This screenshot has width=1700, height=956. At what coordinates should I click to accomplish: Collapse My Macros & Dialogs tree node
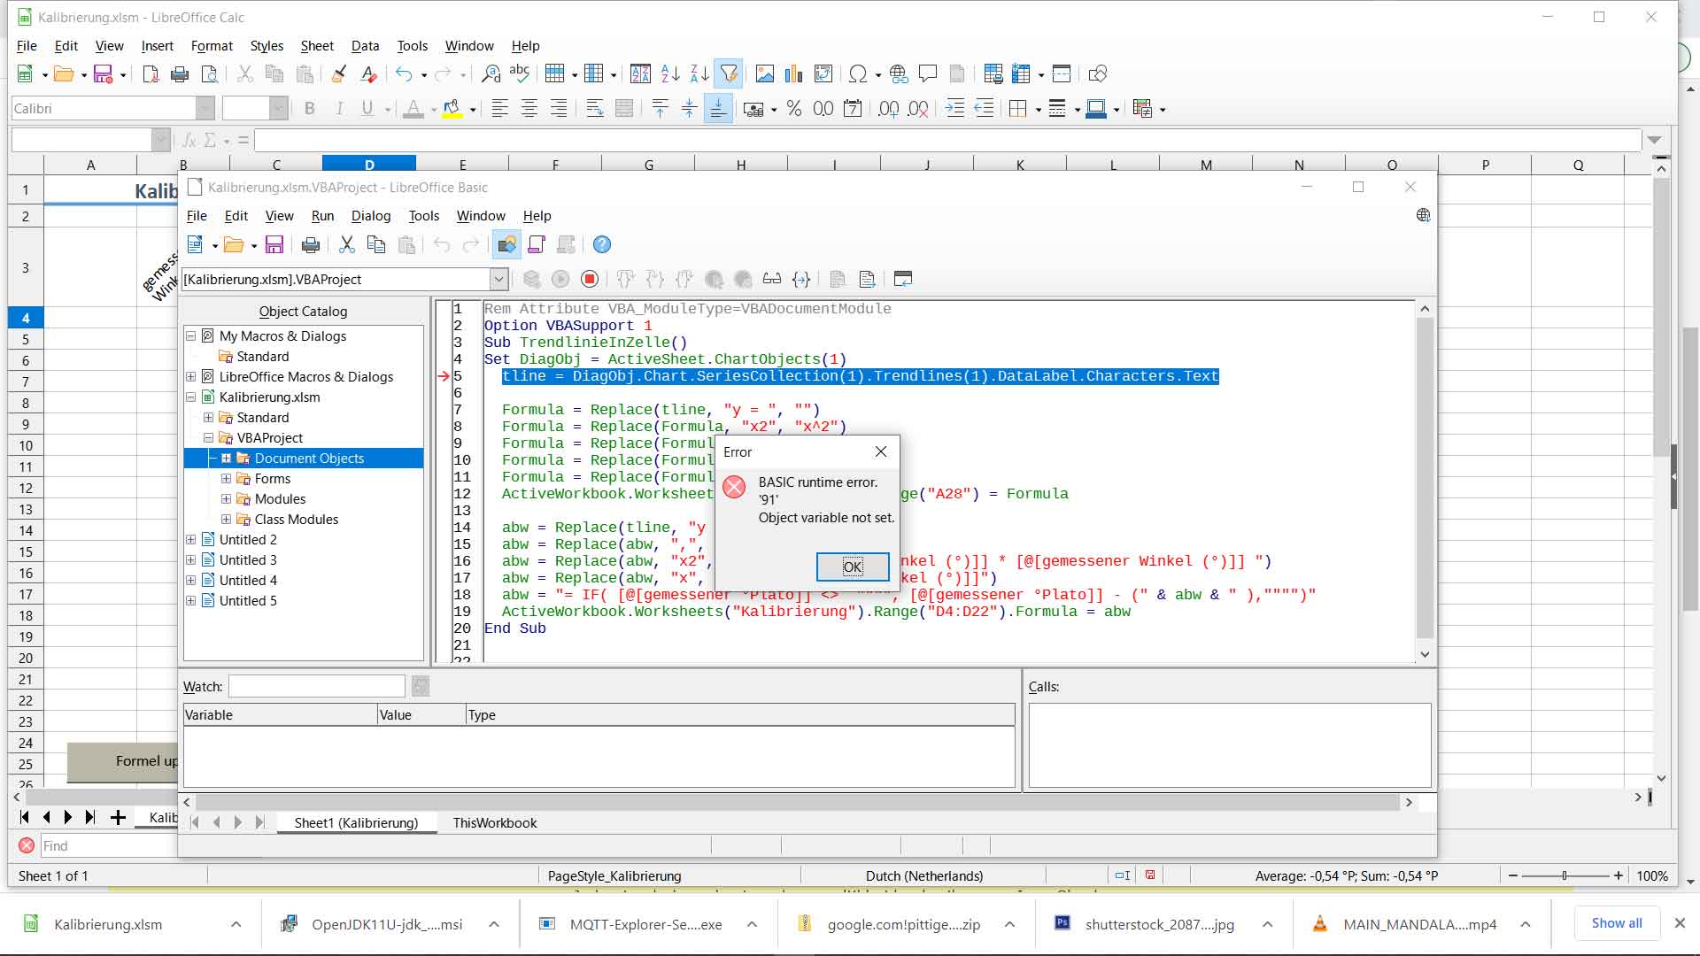[190, 336]
